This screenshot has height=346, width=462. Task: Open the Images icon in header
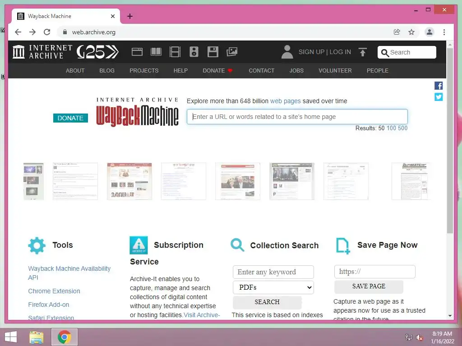point(232,52)
